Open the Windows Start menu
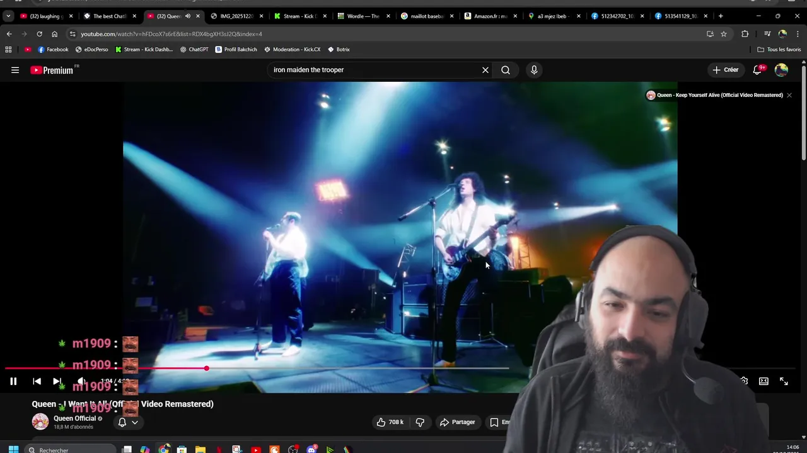This screenshot has width=807, height=453. coord(13,449)
